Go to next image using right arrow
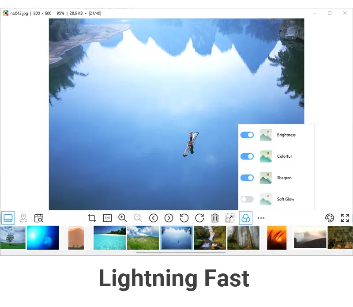Image resolution: width=353 pixels, height=307 pixels. [169, 218]
